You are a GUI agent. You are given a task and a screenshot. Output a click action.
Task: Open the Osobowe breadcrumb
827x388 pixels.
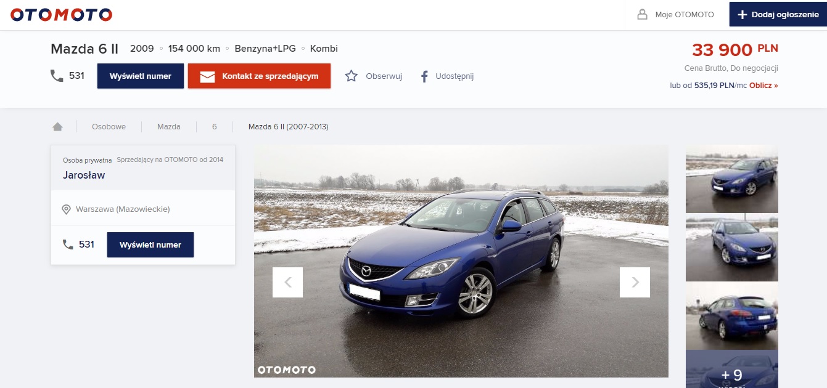point(109,127)
